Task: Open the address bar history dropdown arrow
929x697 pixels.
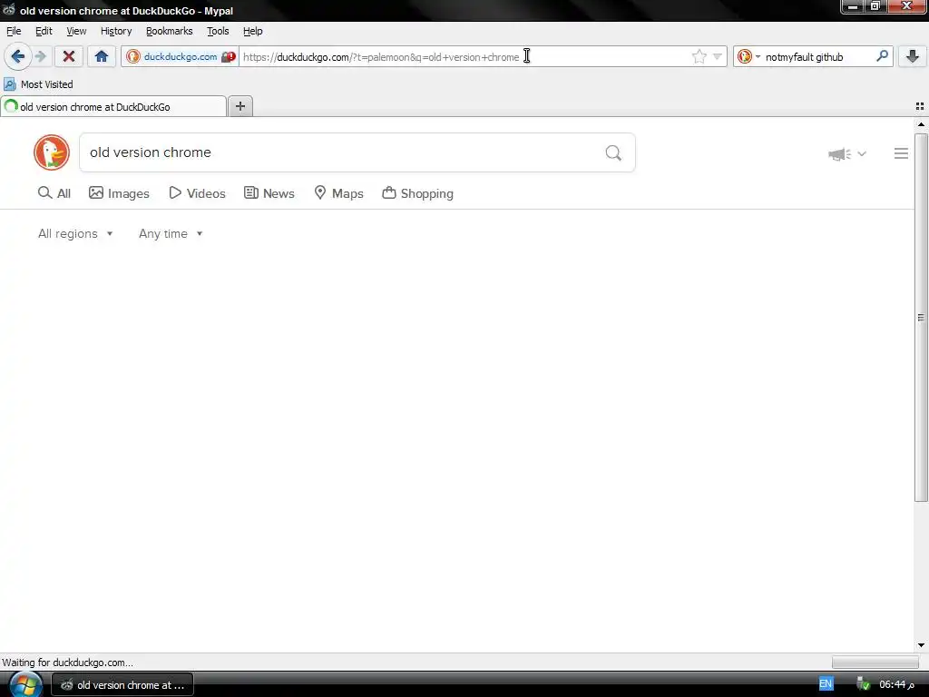Action: [x=718, y=57]
